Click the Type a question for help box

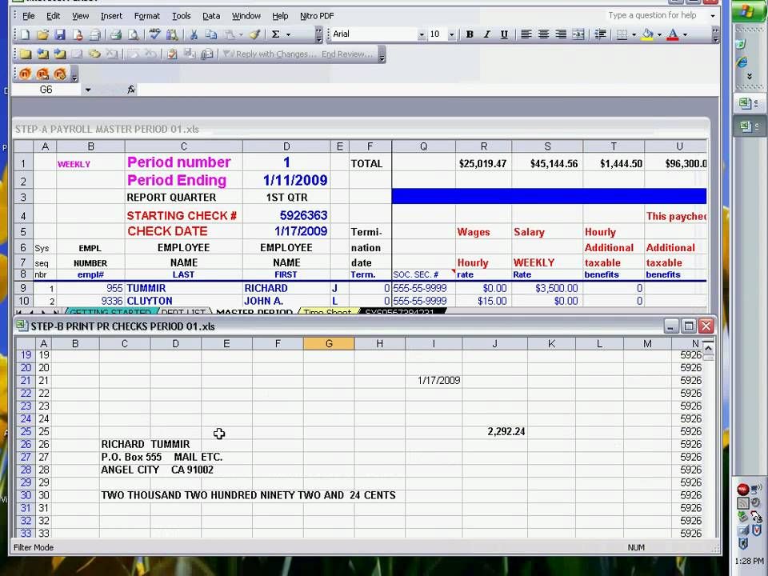655,15
